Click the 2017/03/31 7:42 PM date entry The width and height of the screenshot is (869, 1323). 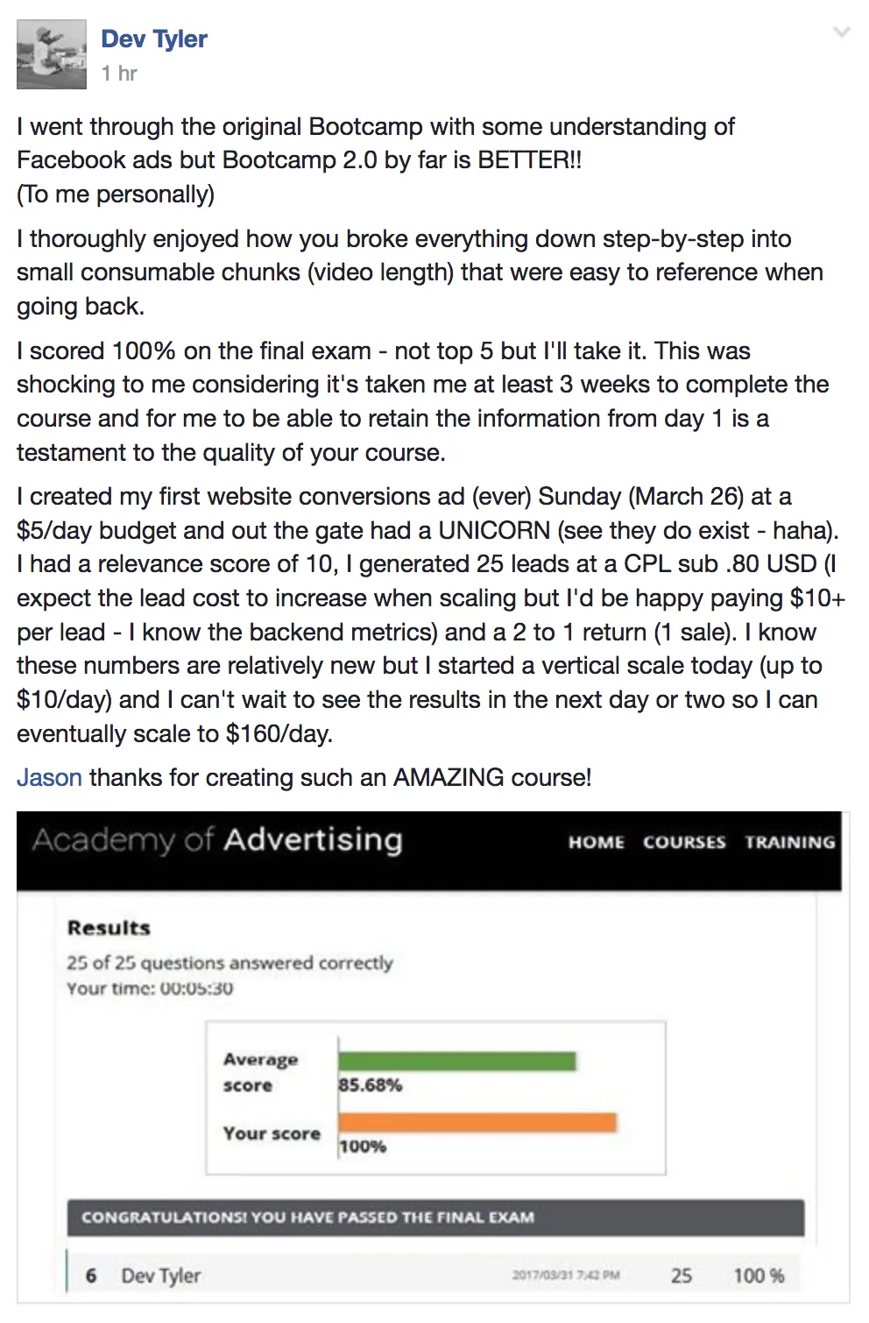pos(566,1275)
